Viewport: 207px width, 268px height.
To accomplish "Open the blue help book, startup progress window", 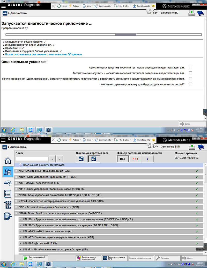I will click(200, 13).
